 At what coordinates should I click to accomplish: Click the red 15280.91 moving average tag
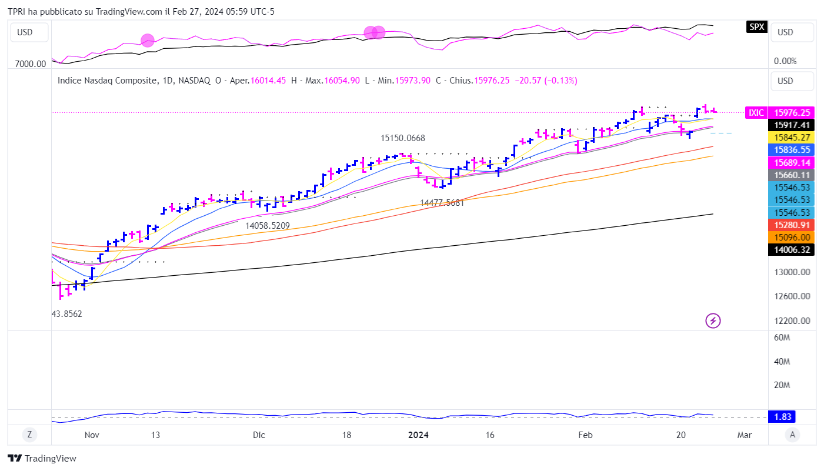[x=792, y=225]
